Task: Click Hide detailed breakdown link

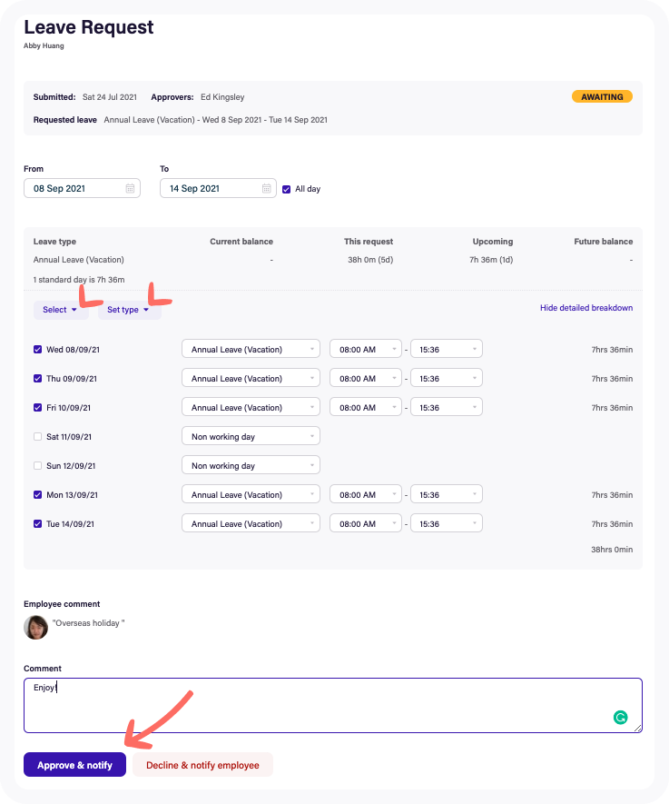Action: [585, 308]
